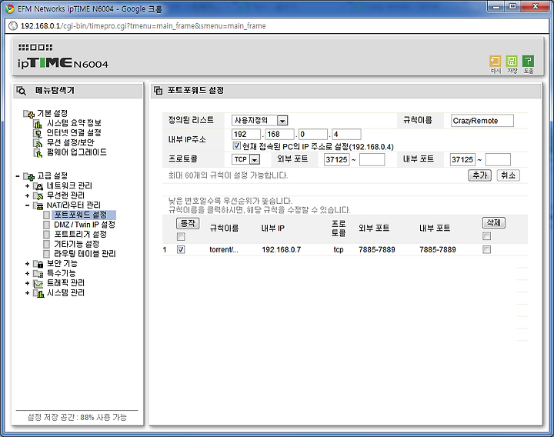Toggle select-all checkbox under 삭제 button

486,236
